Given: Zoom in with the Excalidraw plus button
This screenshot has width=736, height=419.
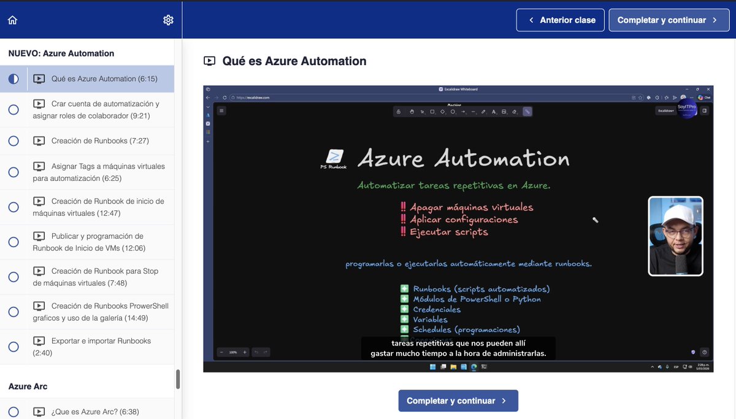Looking at the screenshot, I should 245,352.
